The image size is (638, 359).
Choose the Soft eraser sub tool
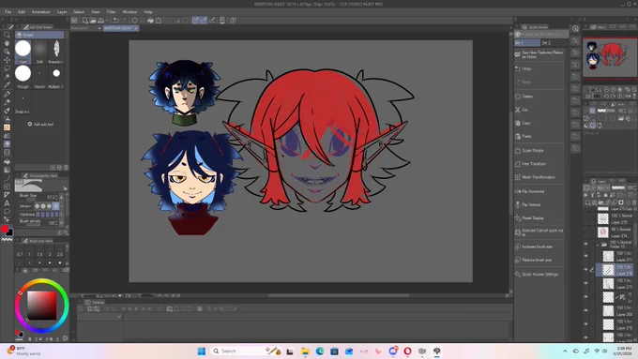pyautogui.click(x=39, y=52)
